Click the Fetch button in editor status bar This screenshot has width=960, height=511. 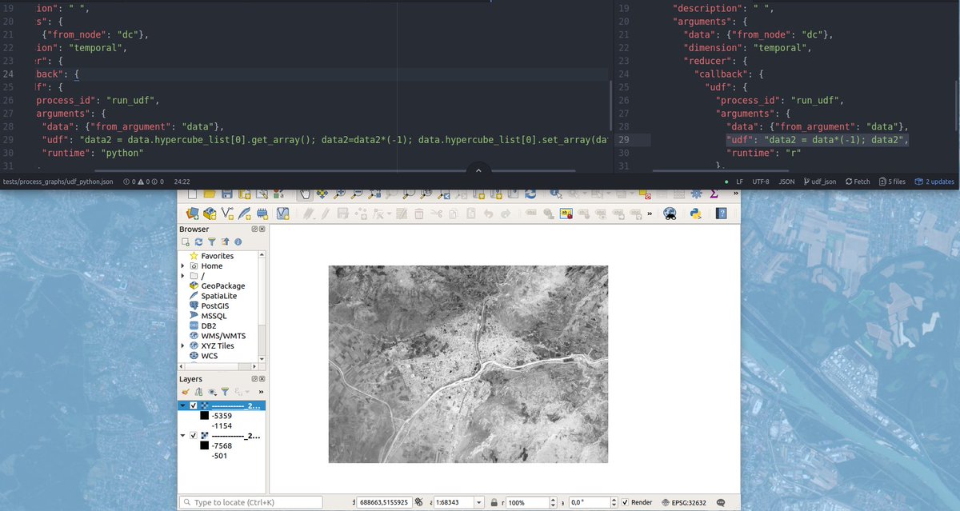[857, 182]
